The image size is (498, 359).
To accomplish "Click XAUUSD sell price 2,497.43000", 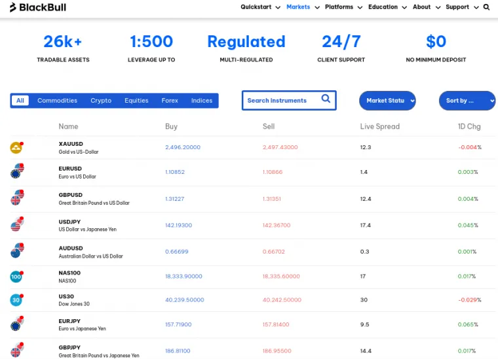I will 280,147.
